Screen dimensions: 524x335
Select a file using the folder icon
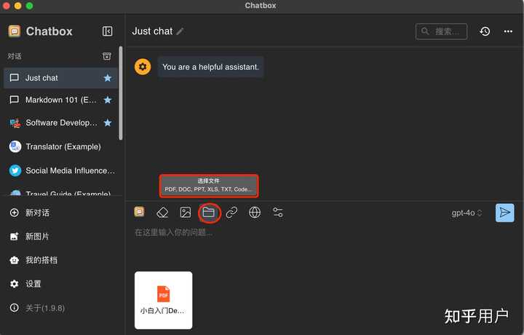point(209,213)
